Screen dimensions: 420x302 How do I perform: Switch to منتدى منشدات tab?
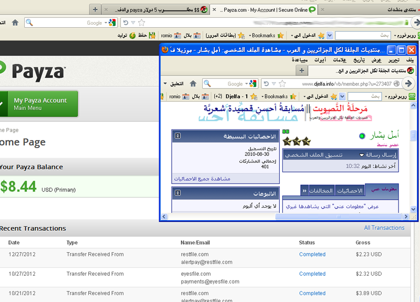[402, 9]
